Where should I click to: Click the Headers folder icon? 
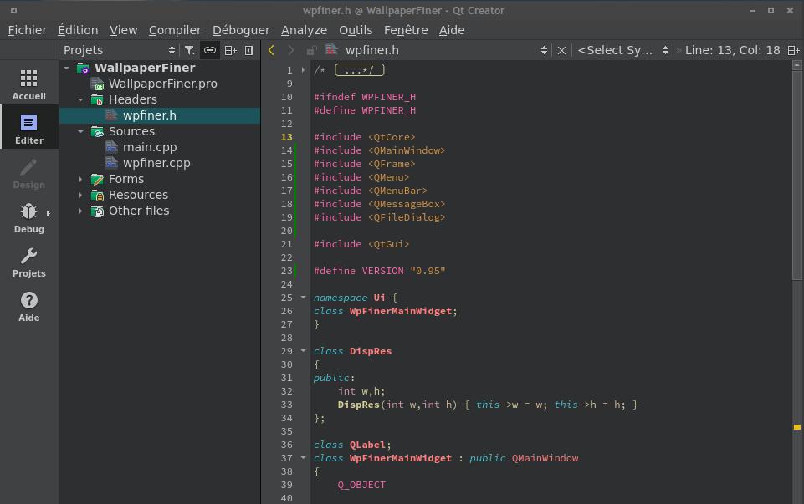(x=97, y=99)
